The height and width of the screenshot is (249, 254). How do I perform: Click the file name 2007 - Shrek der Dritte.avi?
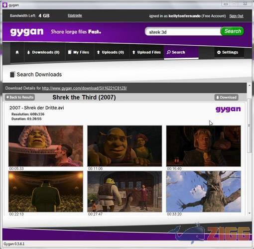(37, 108)
